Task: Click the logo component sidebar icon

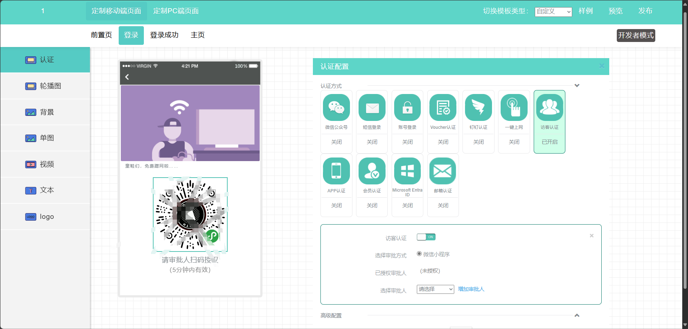Action: coord(31,217)
